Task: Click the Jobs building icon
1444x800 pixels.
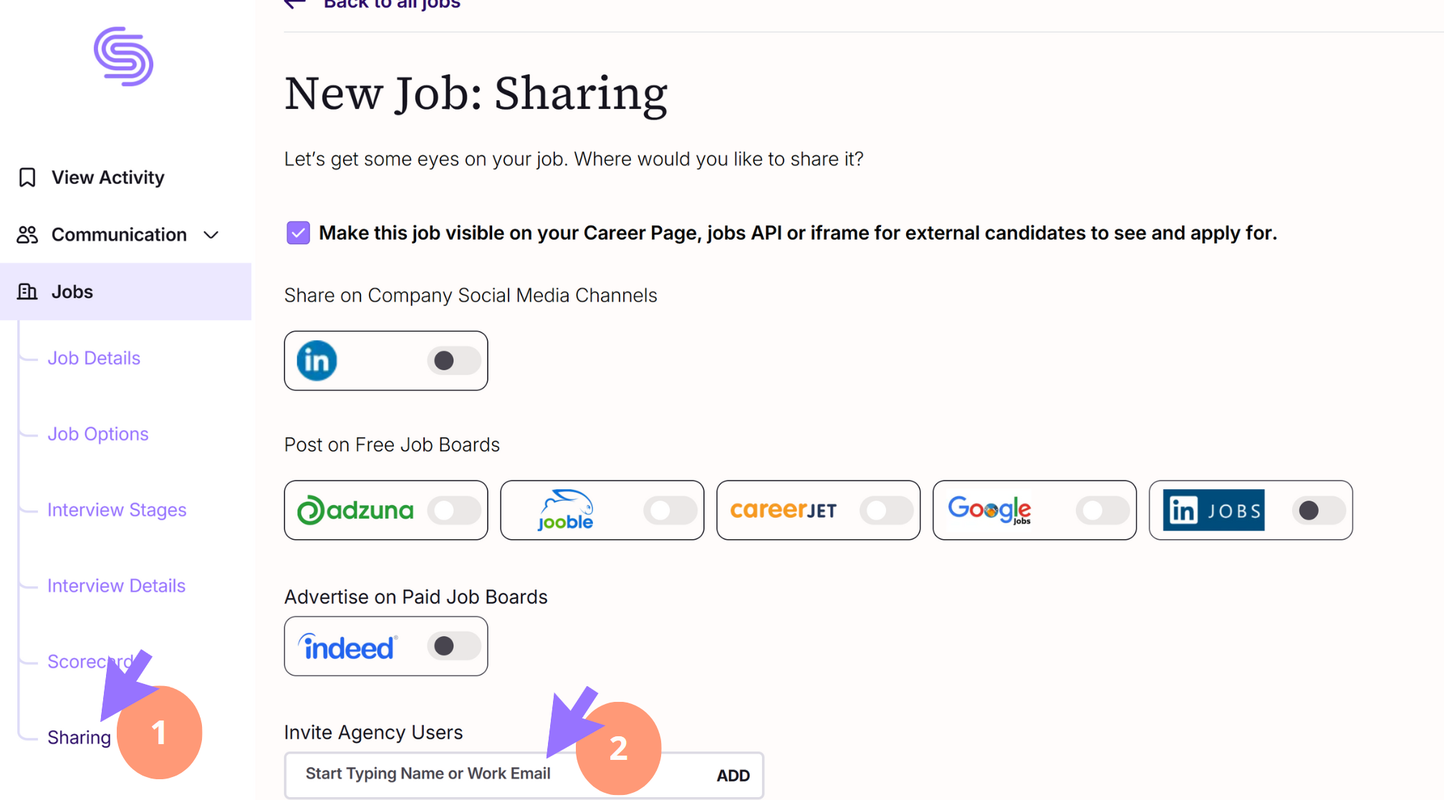Action: (27, 291)
